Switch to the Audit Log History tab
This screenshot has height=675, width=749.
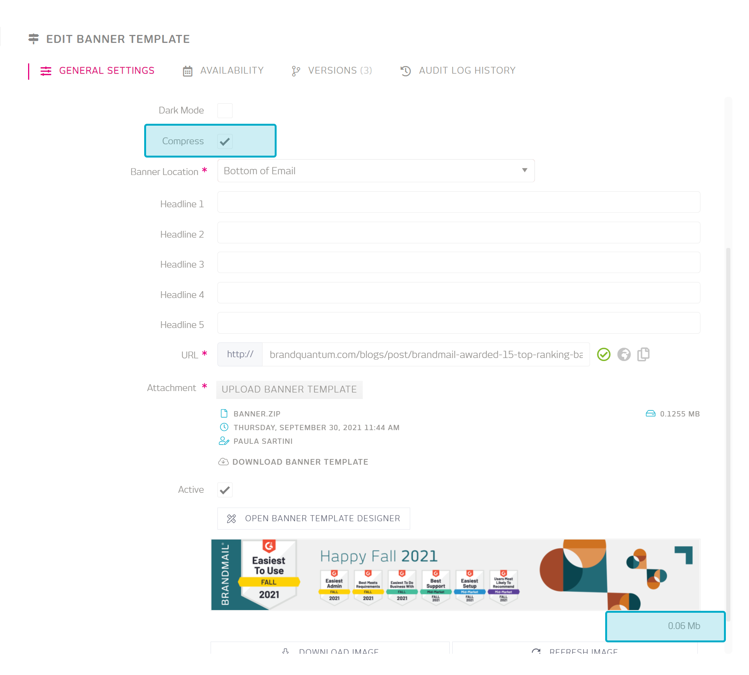click(x=456, y=70)
